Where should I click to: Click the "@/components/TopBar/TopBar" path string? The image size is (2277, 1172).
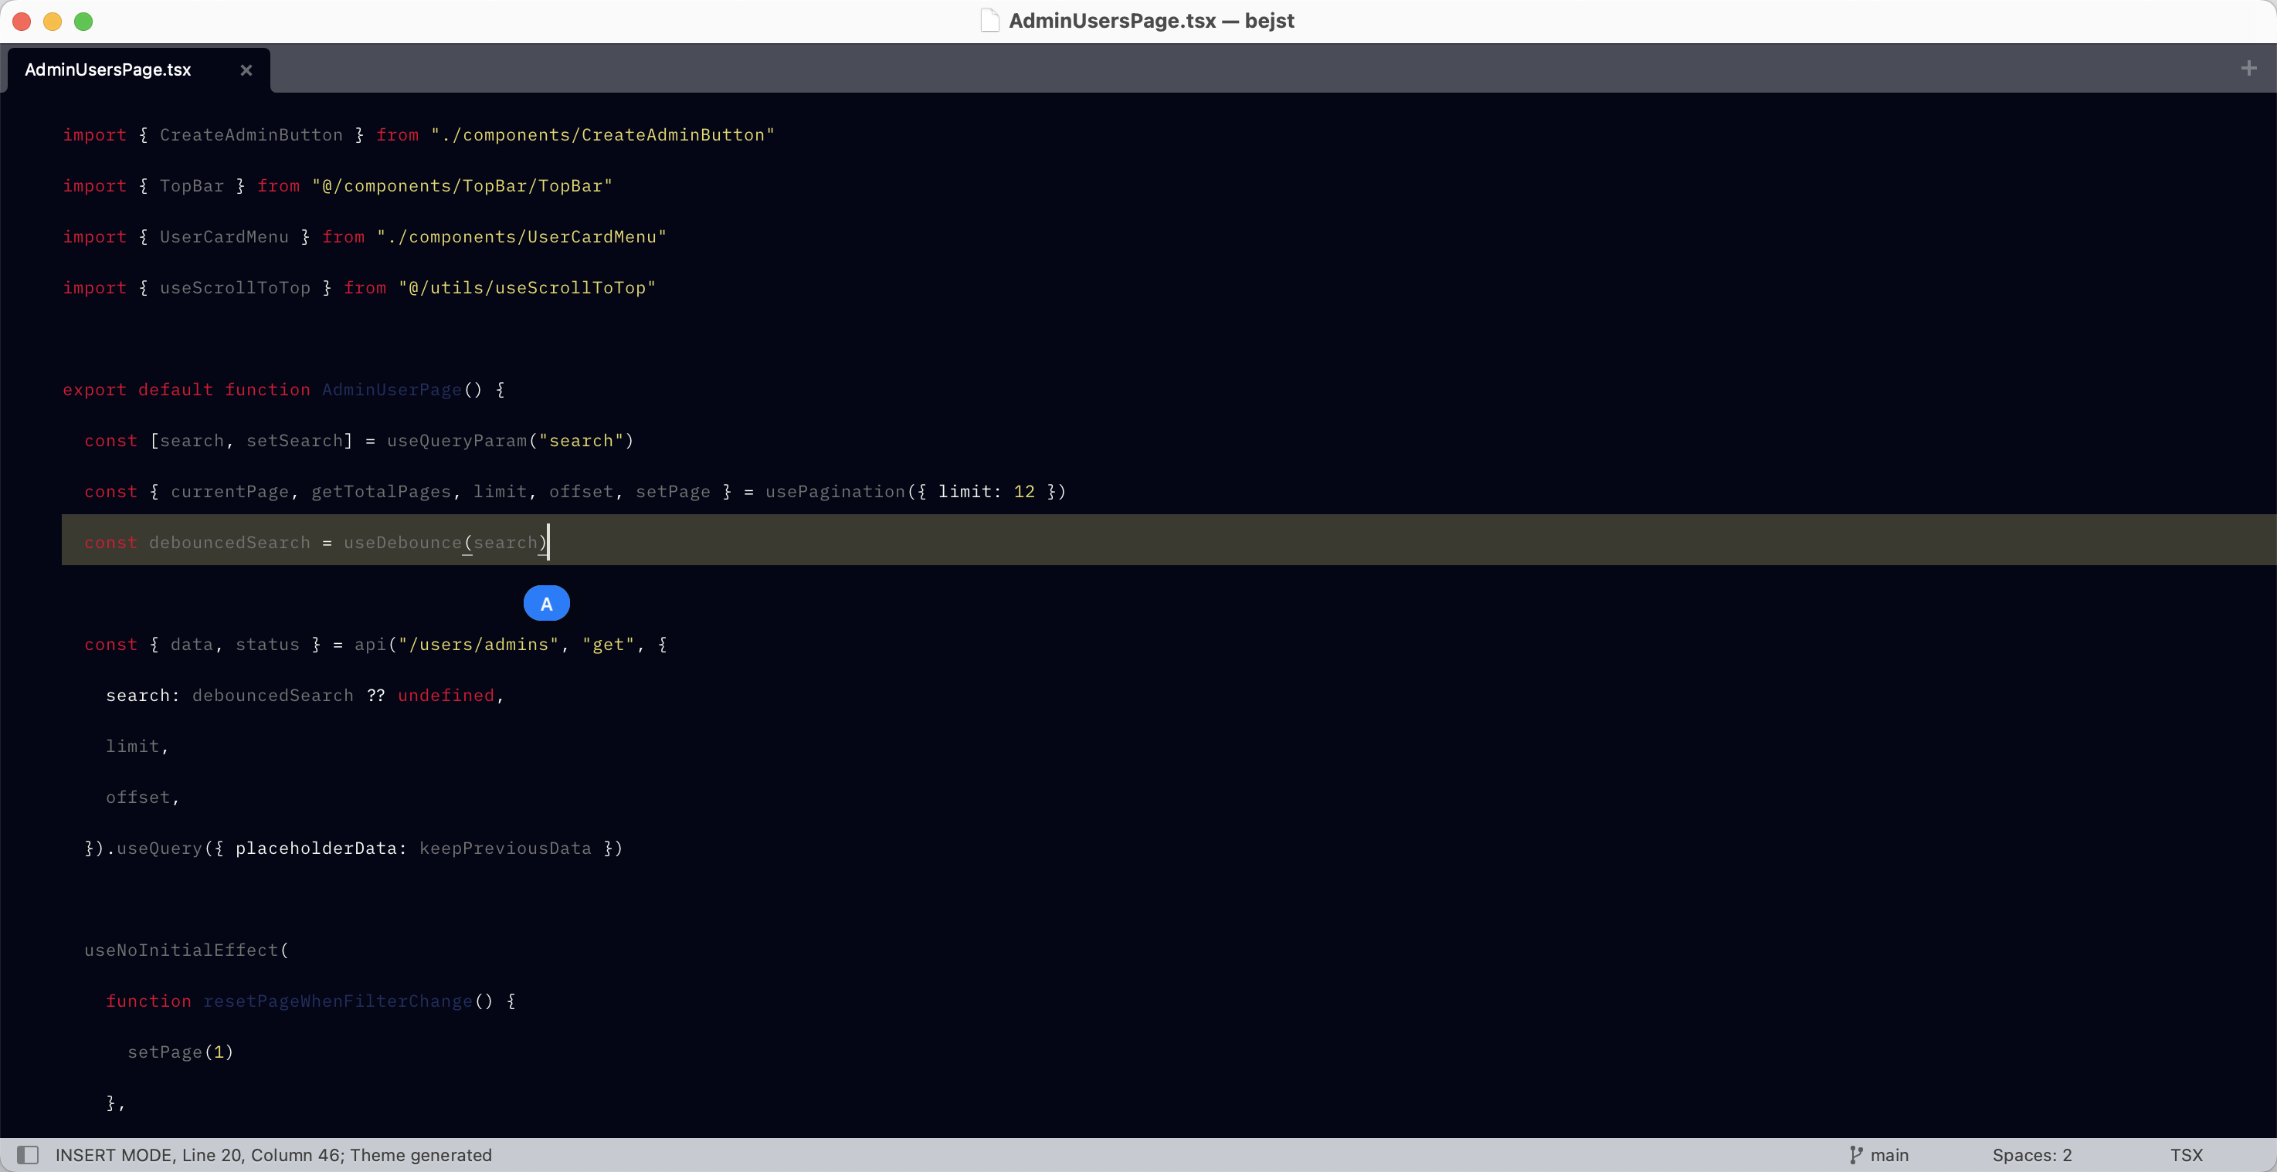[461, 185]
